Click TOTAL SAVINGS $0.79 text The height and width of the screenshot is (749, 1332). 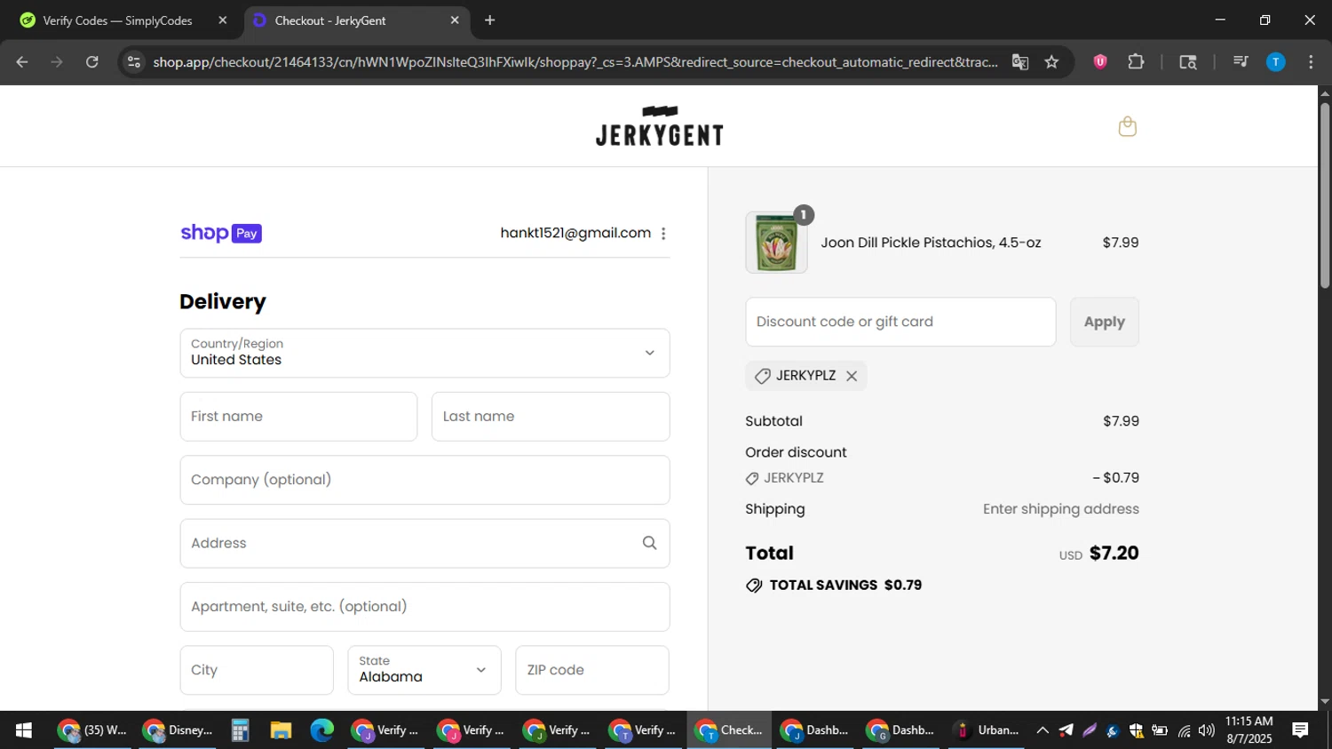(x=845, y=585)
